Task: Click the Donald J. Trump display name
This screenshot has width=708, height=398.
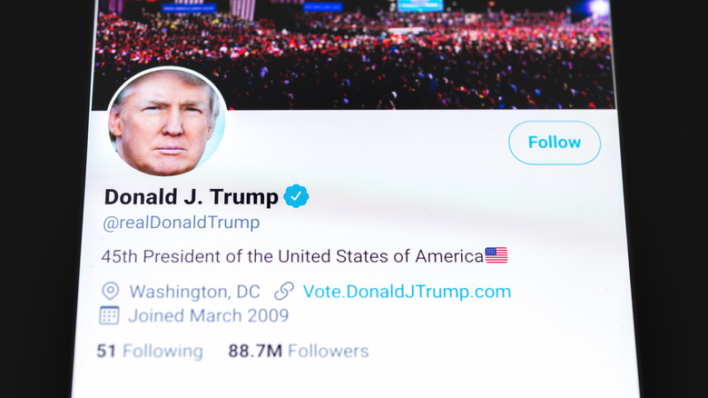Action: point(192,196)
